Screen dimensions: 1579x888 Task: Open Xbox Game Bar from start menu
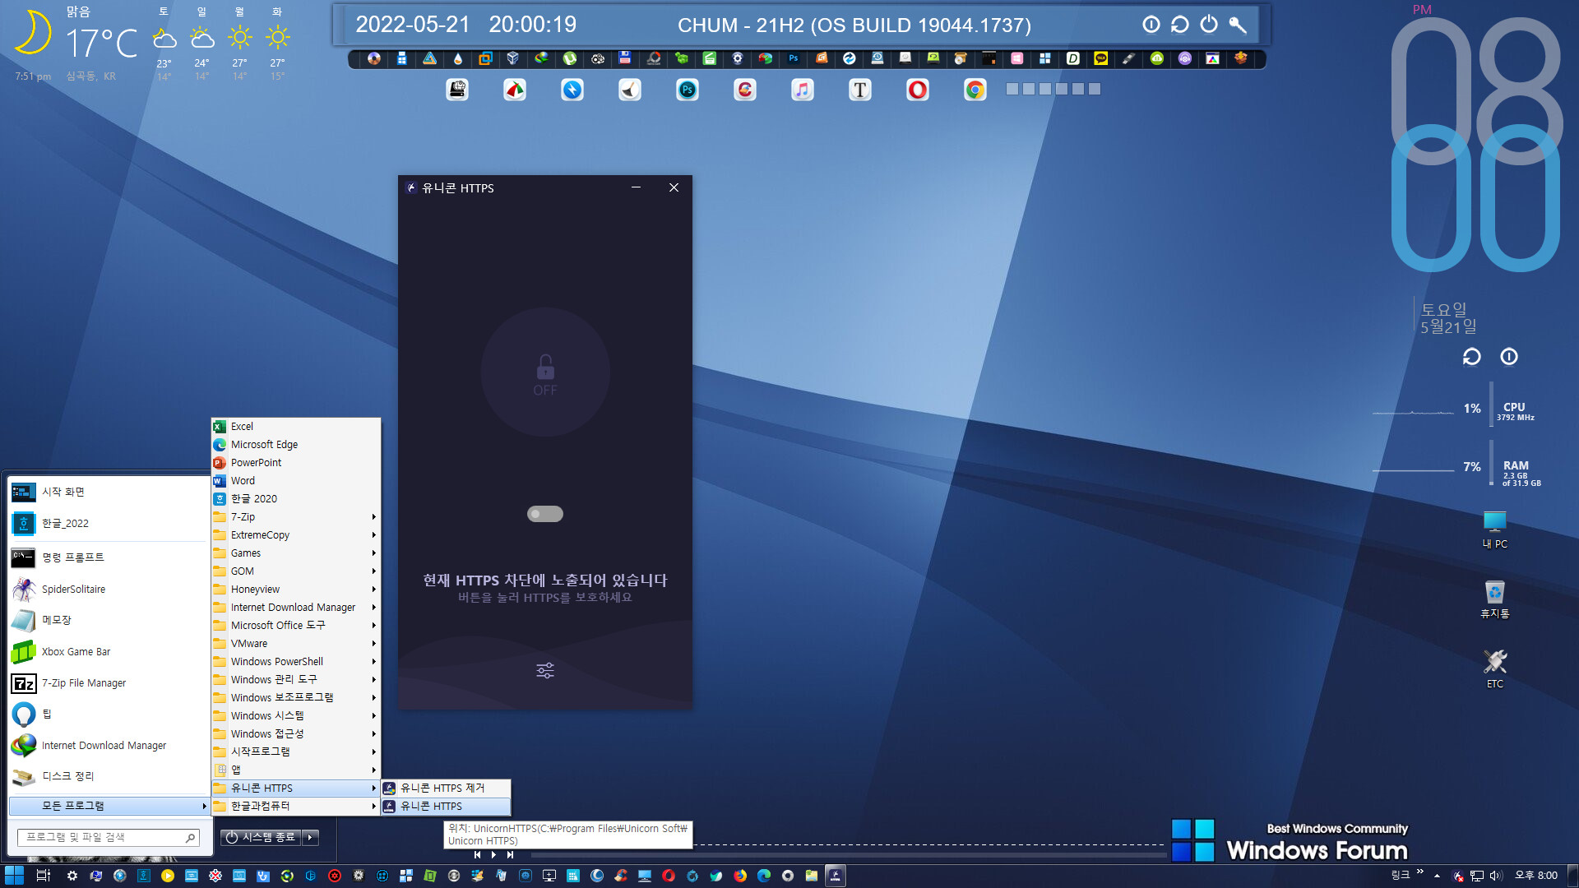point(109,651)
